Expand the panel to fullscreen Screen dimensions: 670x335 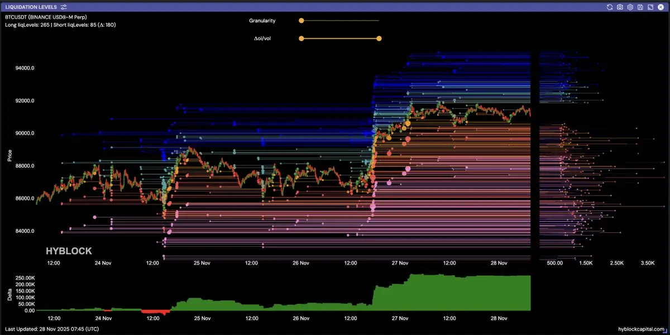click(649, 7)
